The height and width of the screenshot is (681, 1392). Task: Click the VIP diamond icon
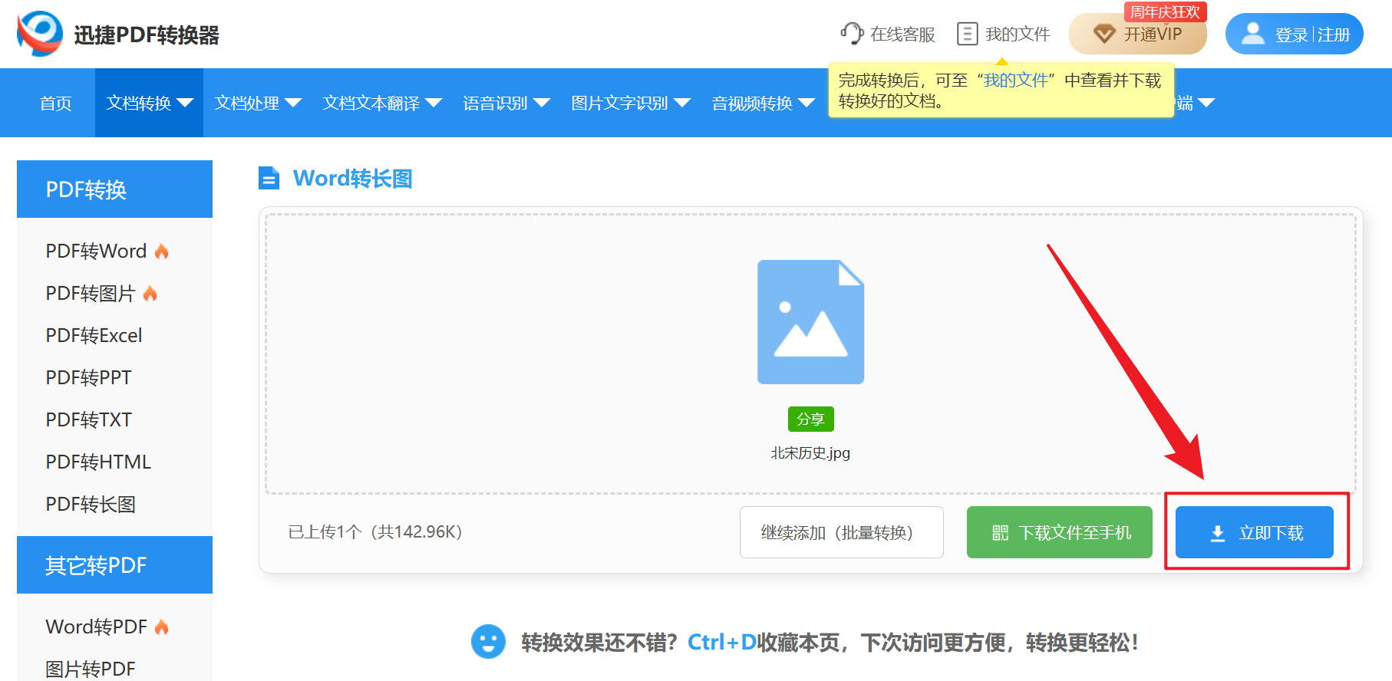[x=1103, y=34]
